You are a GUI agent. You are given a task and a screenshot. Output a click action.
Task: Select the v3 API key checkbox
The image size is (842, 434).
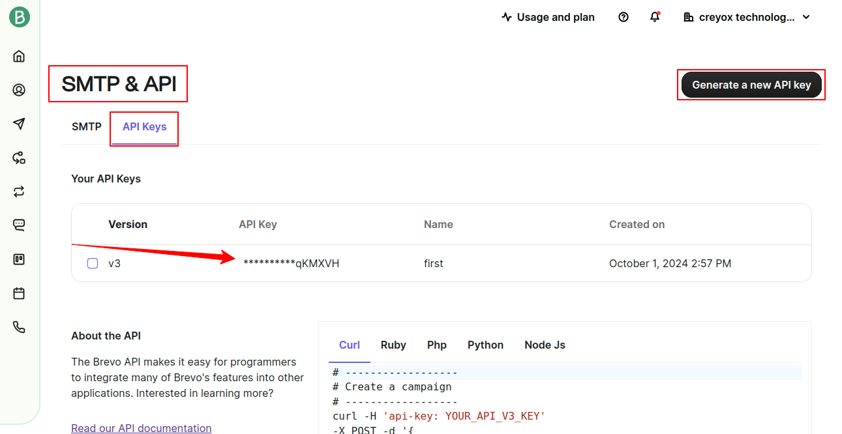pyautogui.click(x=93, y=263)
